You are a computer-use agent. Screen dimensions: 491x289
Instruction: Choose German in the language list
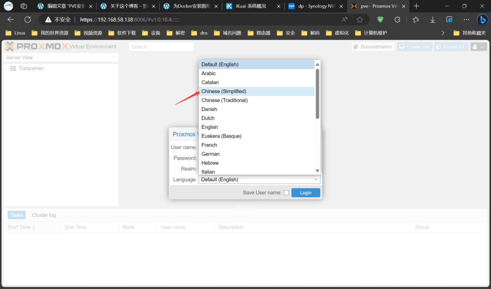point(210,154)
